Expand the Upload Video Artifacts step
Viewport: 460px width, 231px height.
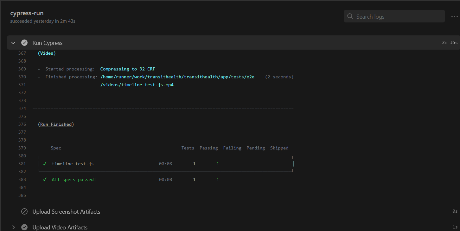[13, 227]
